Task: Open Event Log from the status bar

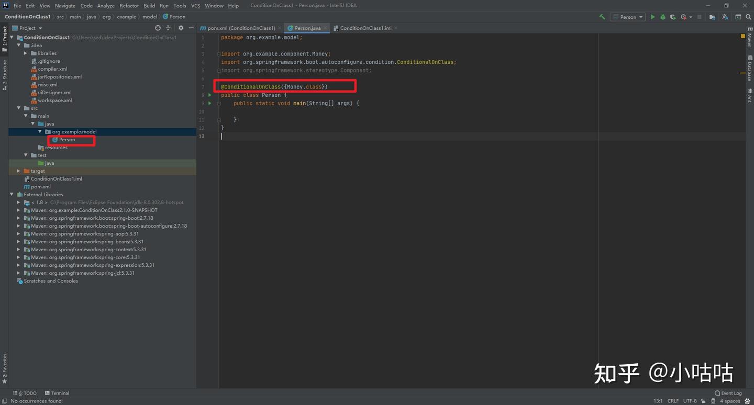Action: click(728, 393)
